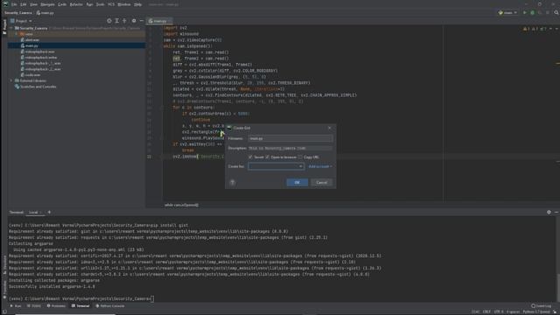This screenshot has width=560, height=315.
Task: Open Project panel settings gear
Action: point(134,21)
